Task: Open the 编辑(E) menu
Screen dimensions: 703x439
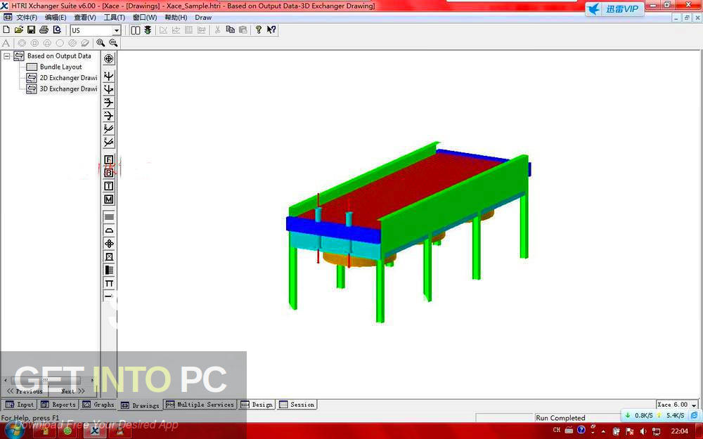Action: click(x=56, y=18)
